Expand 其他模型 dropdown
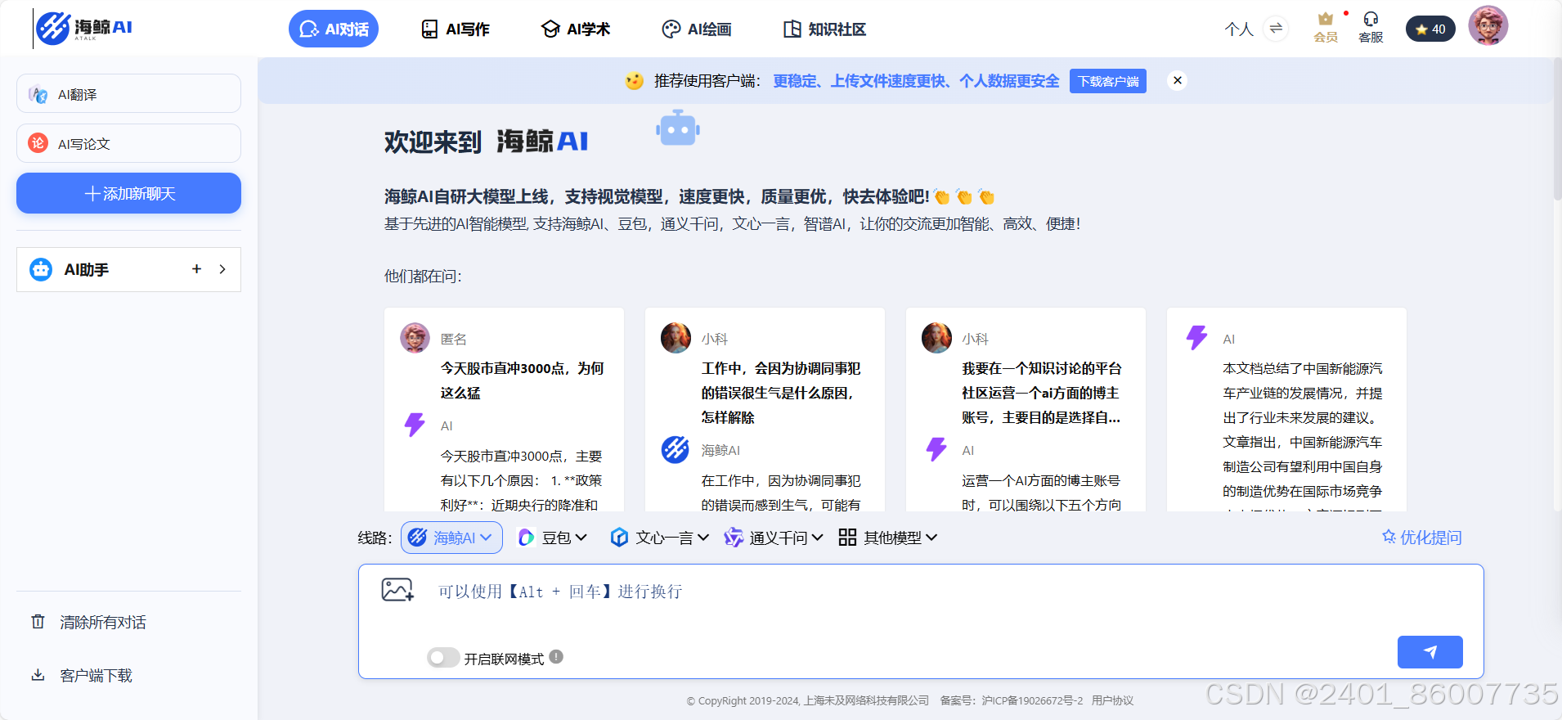Screen dimensions: 1562x720 [x=888, y=538]
